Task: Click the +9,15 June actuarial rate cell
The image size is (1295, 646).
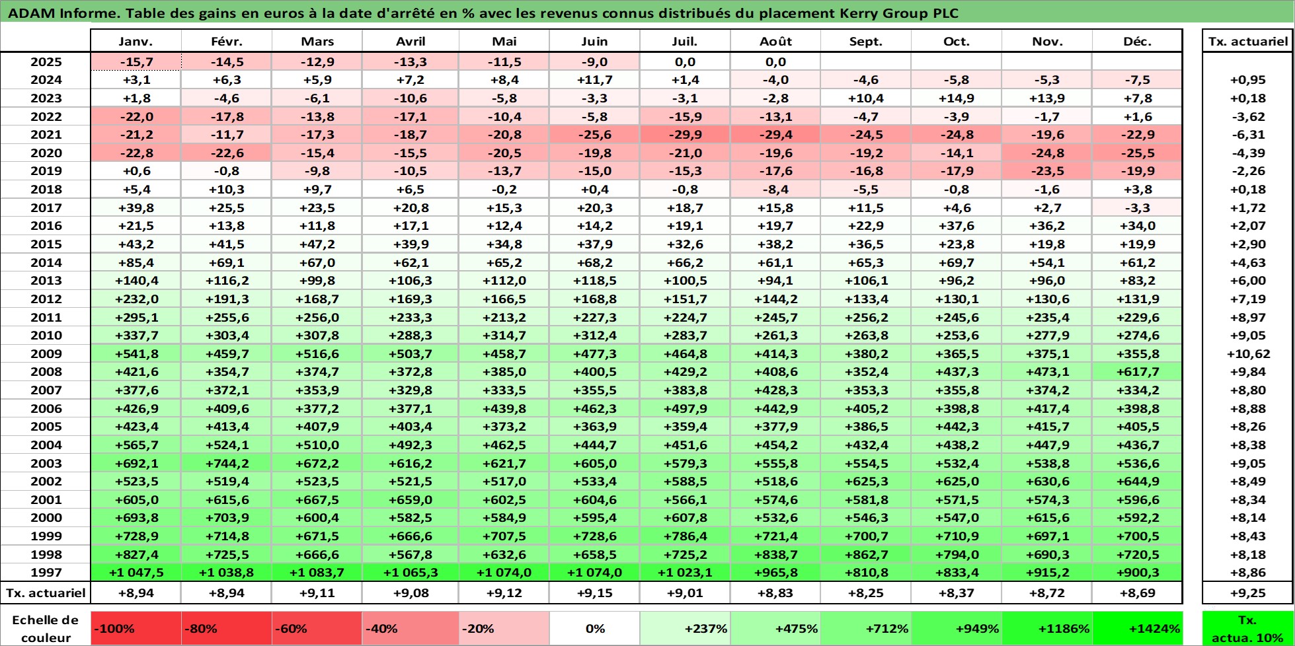Action: click(594, 592)
